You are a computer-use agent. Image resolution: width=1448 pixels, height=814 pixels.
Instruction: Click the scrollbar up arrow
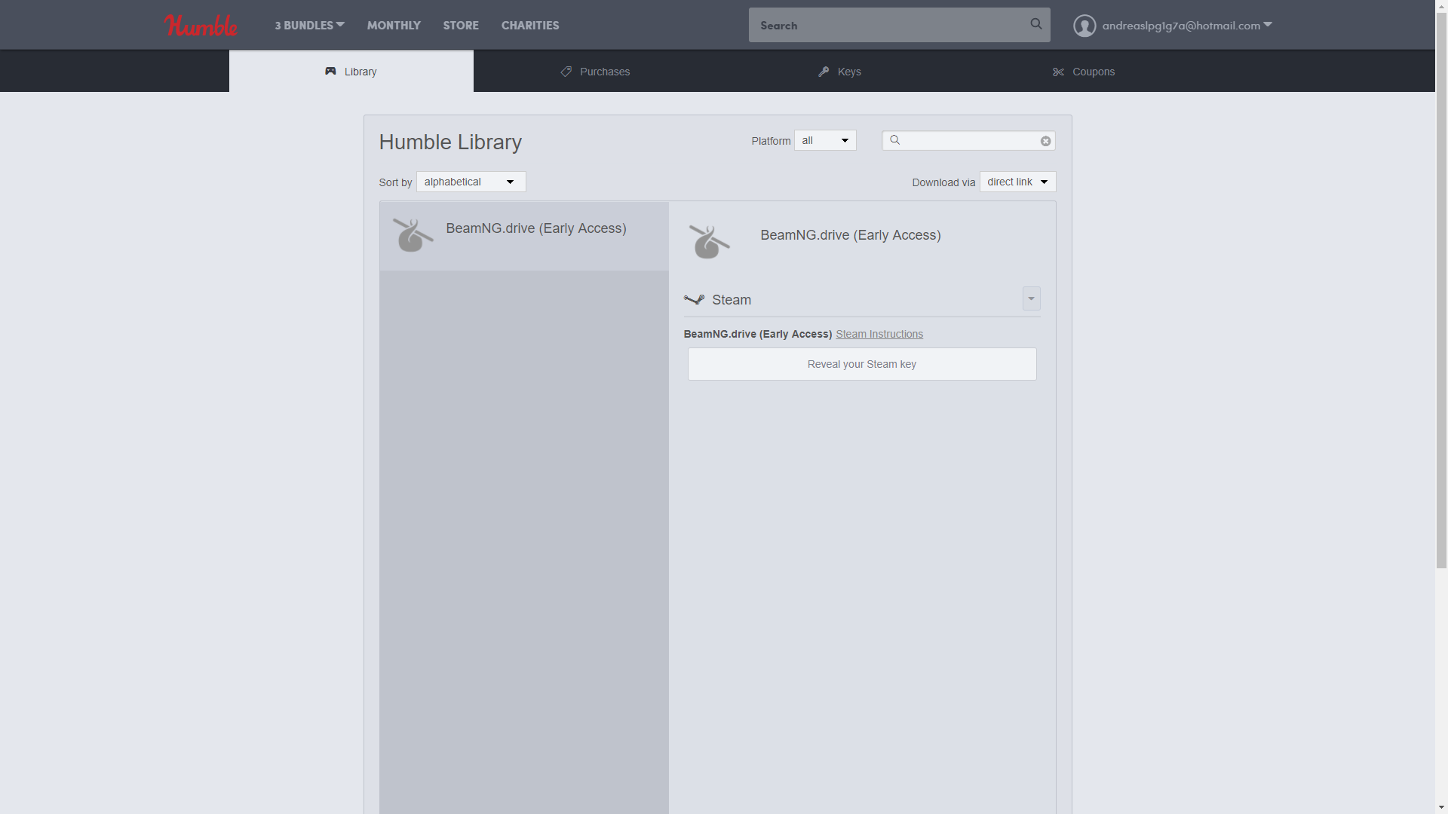tap(1441, 6)
